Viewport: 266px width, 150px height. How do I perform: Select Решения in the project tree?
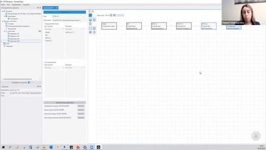click(x=9, y=46)
